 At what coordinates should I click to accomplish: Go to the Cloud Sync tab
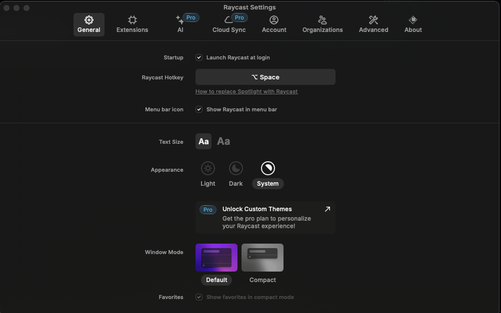(x=229, y=24)
